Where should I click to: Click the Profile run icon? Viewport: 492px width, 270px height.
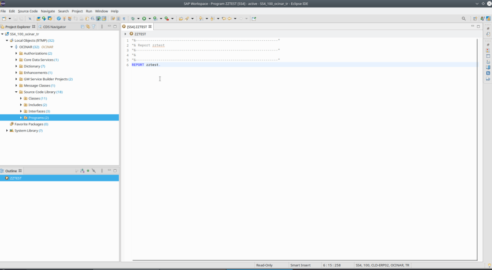[x=167, y=19]
